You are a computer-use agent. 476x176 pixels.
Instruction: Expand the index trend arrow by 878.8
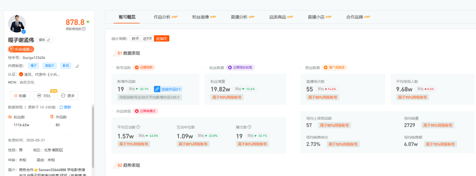coord(88,22)
